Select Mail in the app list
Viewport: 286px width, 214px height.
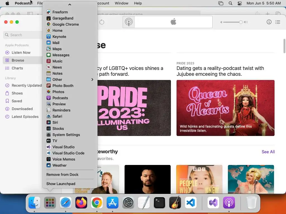70,43
